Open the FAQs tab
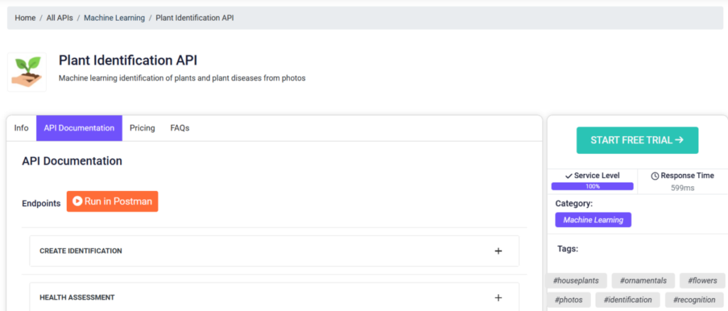This screenshot has width=728, height=311. tap(180, 128)
